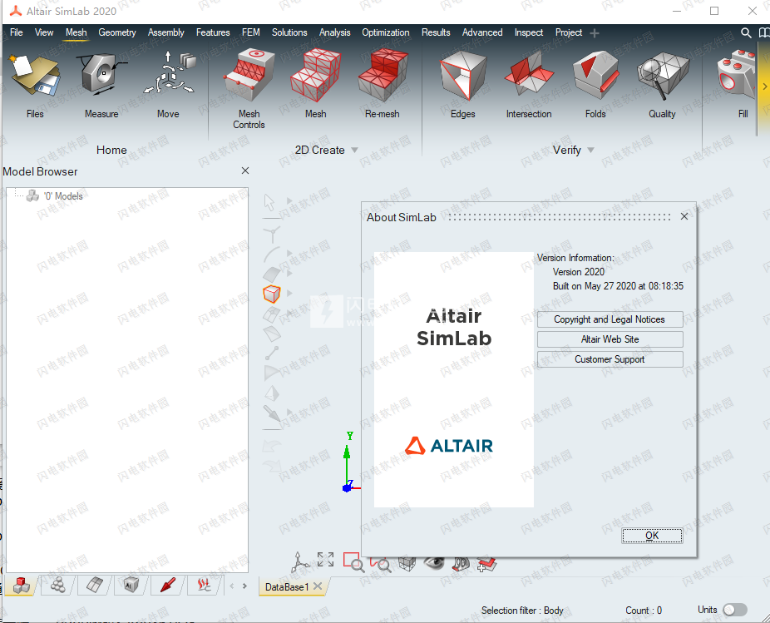Expand the Verify group dropdown
The width and height of the screenshot is (770, 623).
(x=590, y=150)
